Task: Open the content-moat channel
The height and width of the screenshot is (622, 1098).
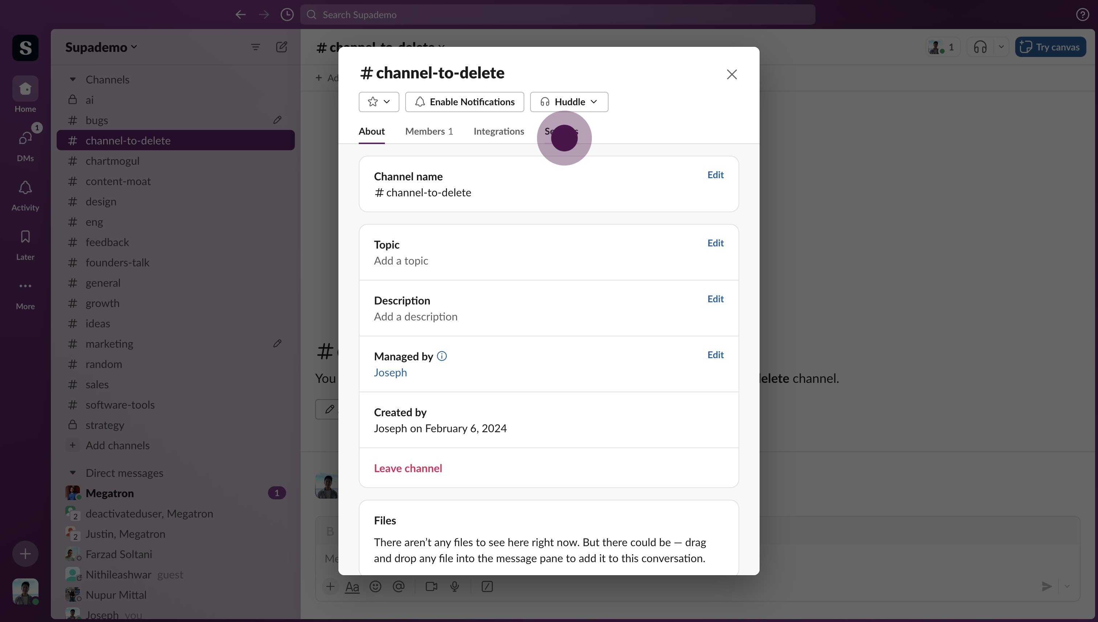Action: 176,181
